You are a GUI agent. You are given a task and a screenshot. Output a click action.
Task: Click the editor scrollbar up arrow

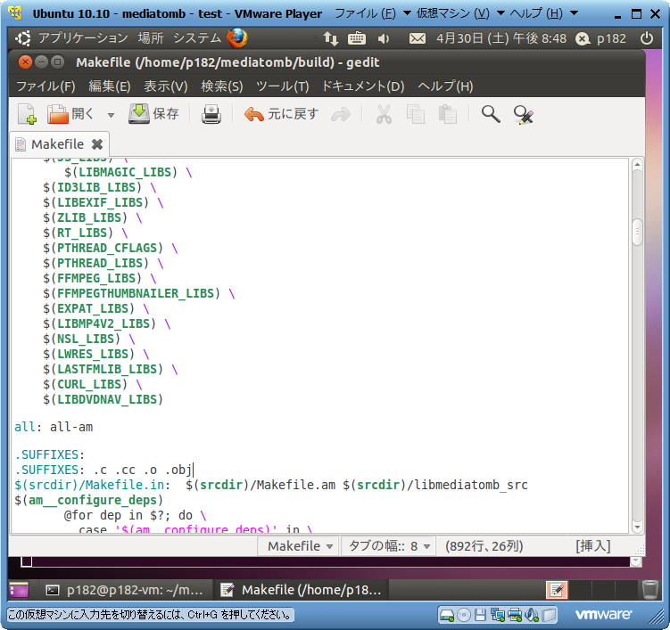coord(637,164)
